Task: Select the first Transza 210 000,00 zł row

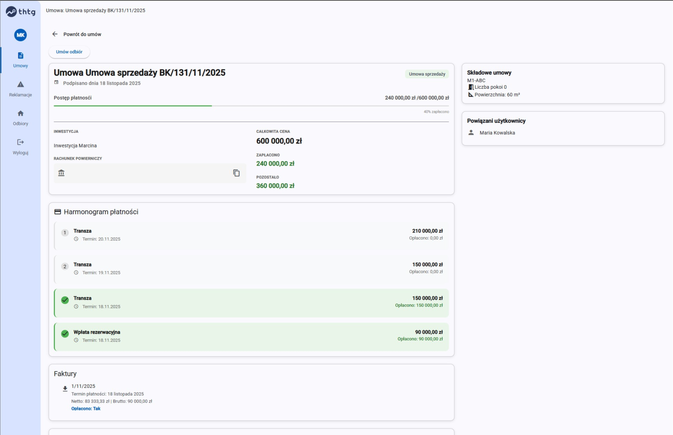Action: pos(251,235)
